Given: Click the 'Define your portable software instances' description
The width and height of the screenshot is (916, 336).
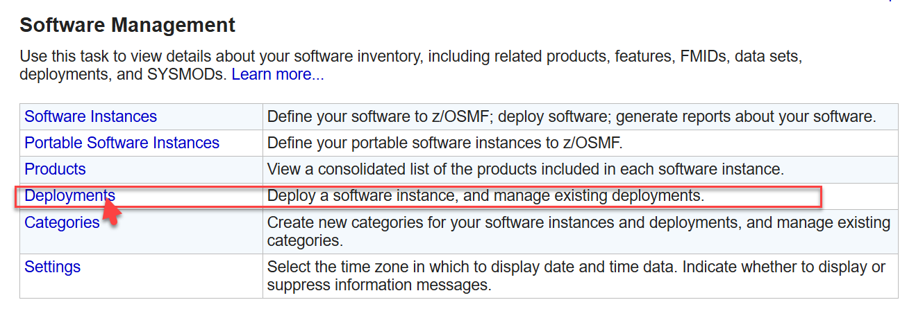Looking at the screenshot, I should pos(445,143).
